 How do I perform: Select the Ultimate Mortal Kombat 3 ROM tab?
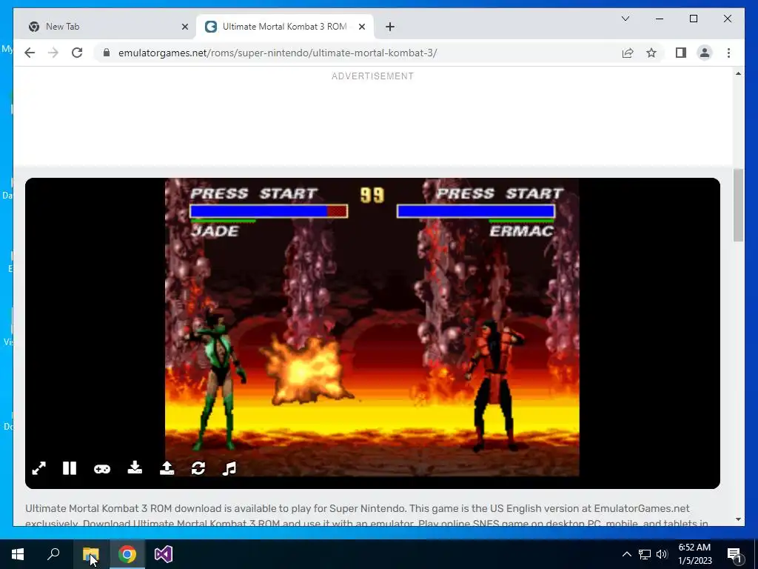click(x=284, y=27)
